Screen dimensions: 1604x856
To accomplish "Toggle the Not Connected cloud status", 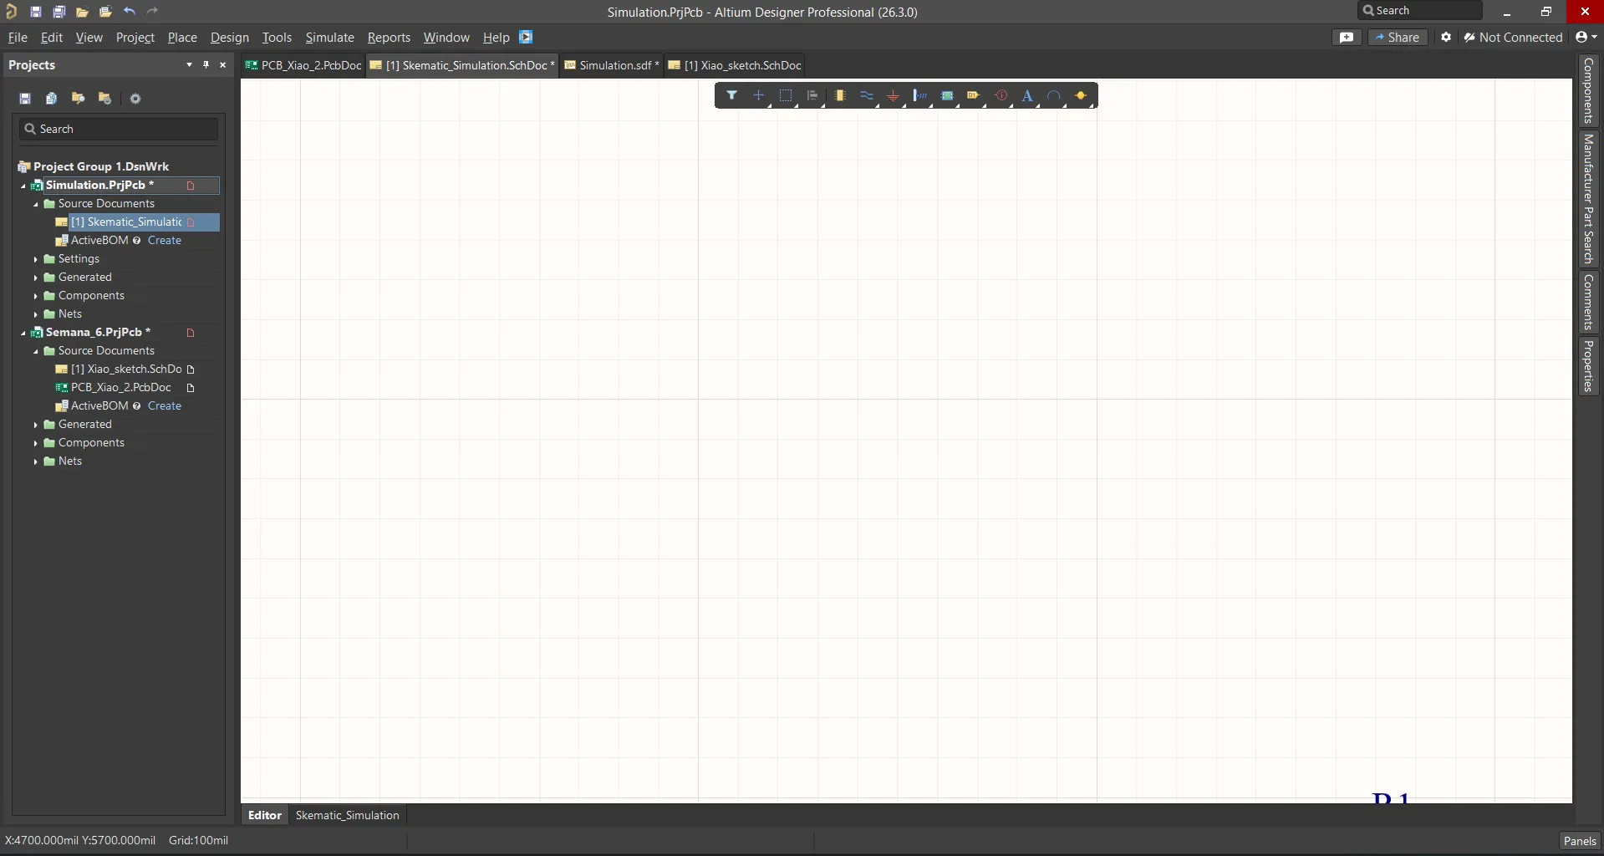I will [1513, 37].
